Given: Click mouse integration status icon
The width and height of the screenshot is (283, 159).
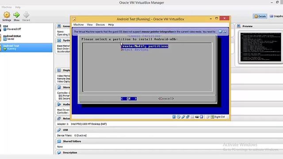Looking at the screenshot, I should point(208,117).
